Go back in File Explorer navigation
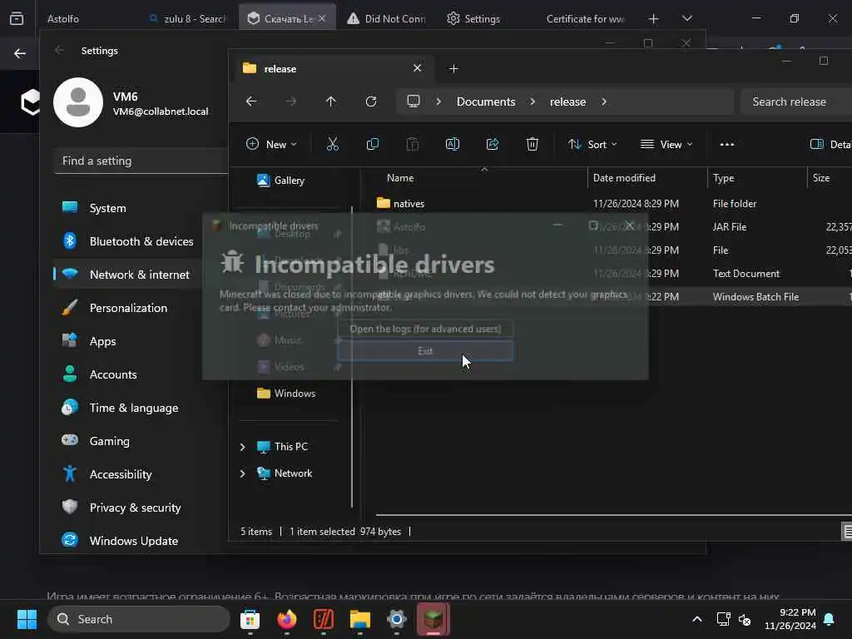The width and height of the screenshot is (852, 639). tap(251, 102)
